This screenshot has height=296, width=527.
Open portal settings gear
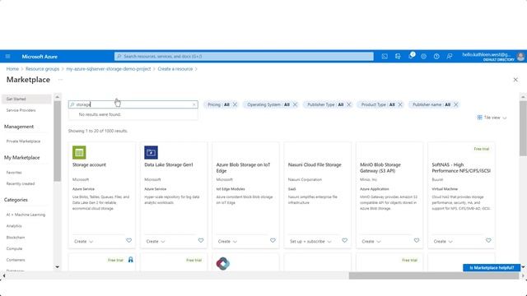pos(423,57)
